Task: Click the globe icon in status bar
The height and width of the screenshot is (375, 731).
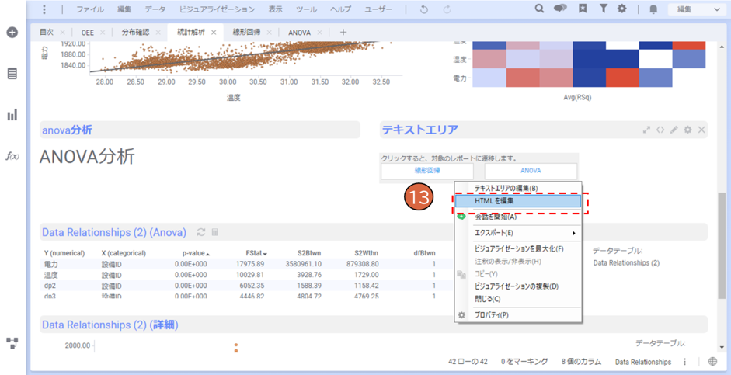Action: (x=712, y=362)
